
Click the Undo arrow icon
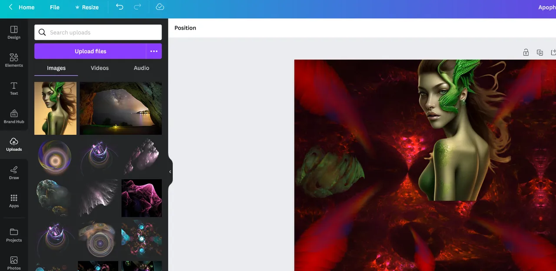click(x=119, y=7)
